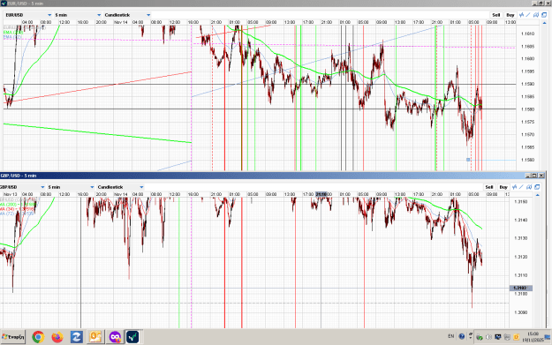This screenshot has height=345, width=552.
Task: Click blue square marker on EUR/USD chart
Action: click(x=468, y=160)
